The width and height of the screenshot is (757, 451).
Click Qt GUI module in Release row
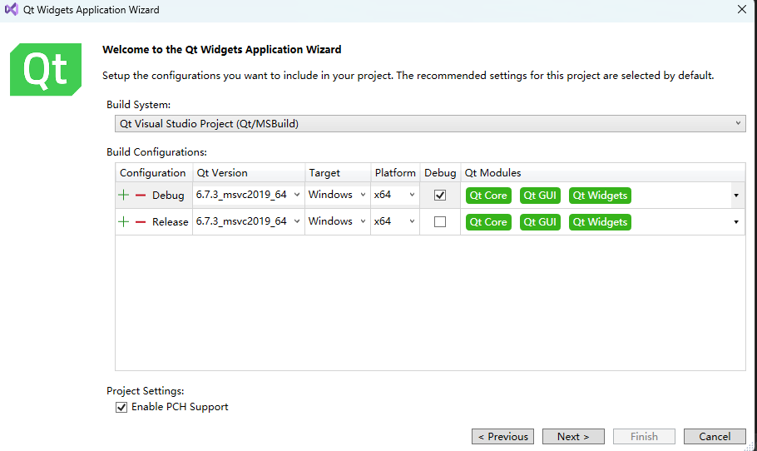coord(540,222)
